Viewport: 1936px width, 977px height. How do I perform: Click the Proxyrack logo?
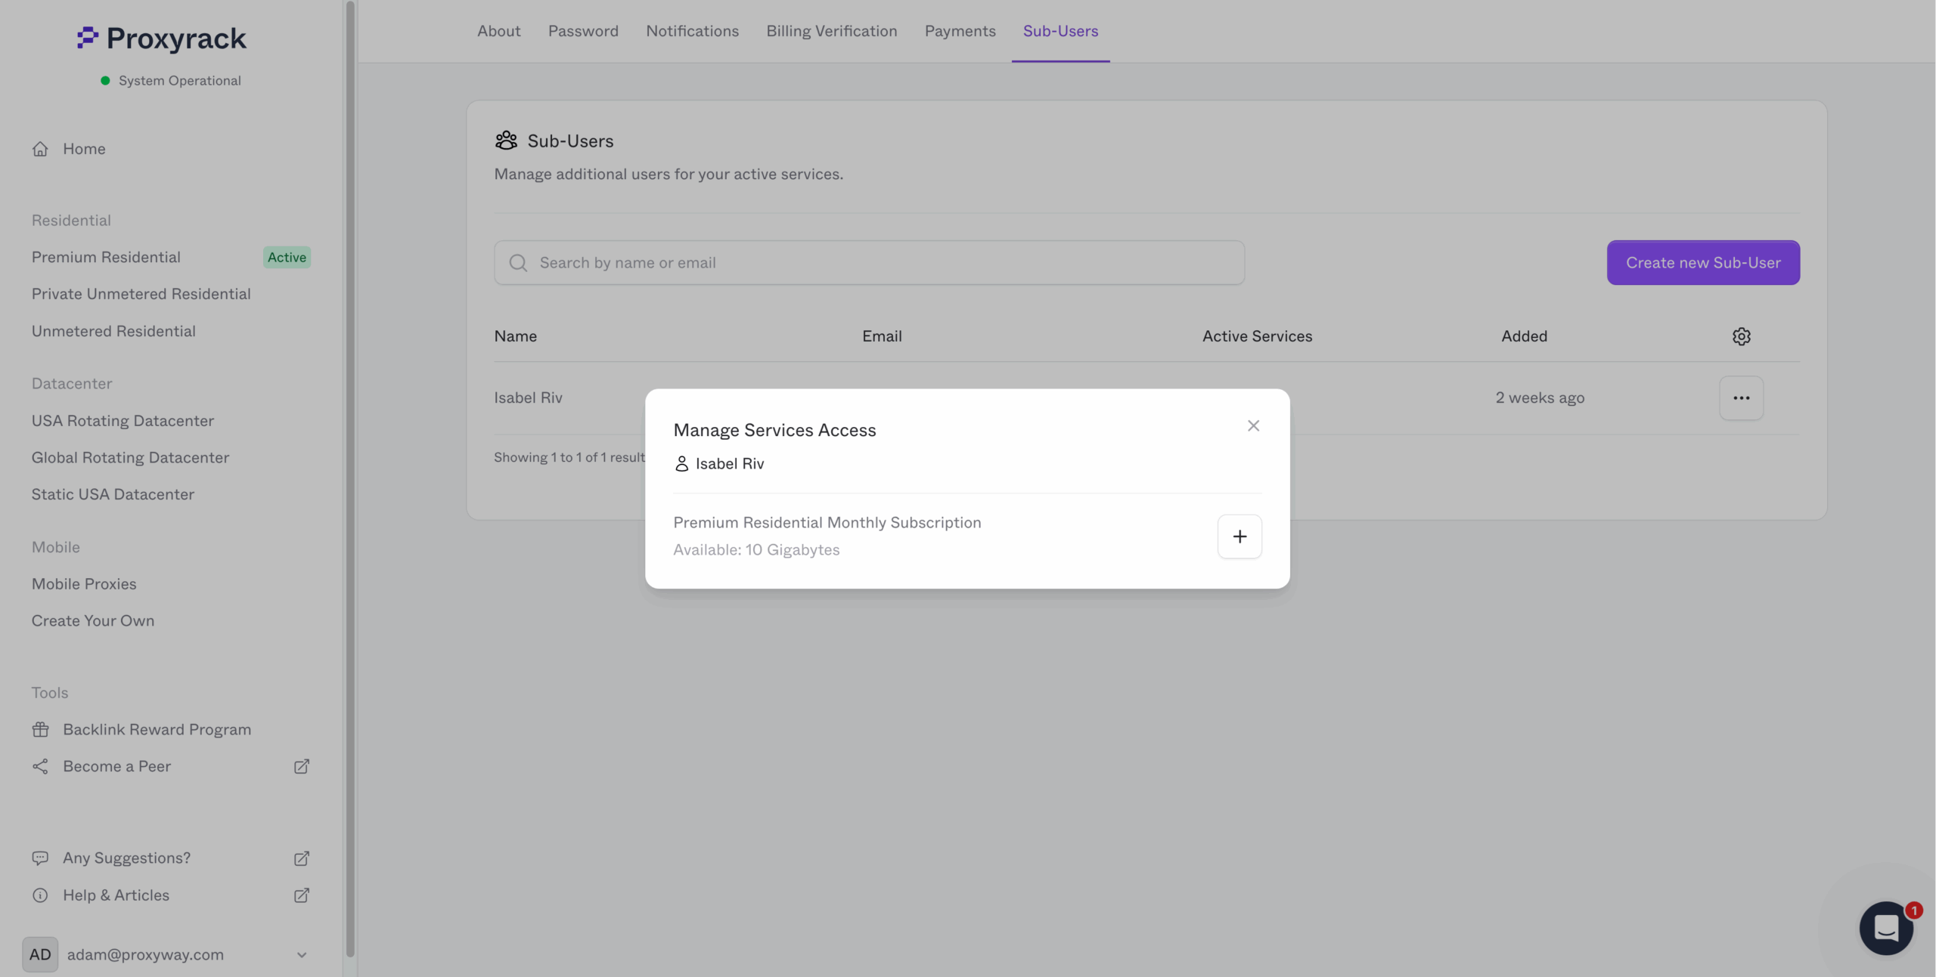pos(161,38)
